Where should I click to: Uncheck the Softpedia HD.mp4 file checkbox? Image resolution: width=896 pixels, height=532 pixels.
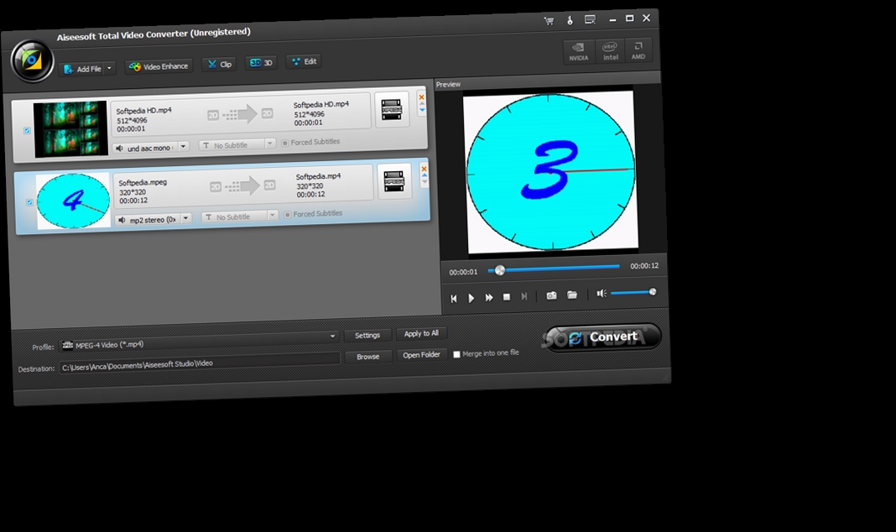[27, 131]
